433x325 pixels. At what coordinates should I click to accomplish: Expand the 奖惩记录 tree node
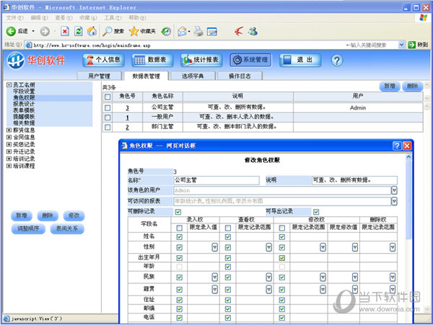pyautogui.click(x=9, y=144)
